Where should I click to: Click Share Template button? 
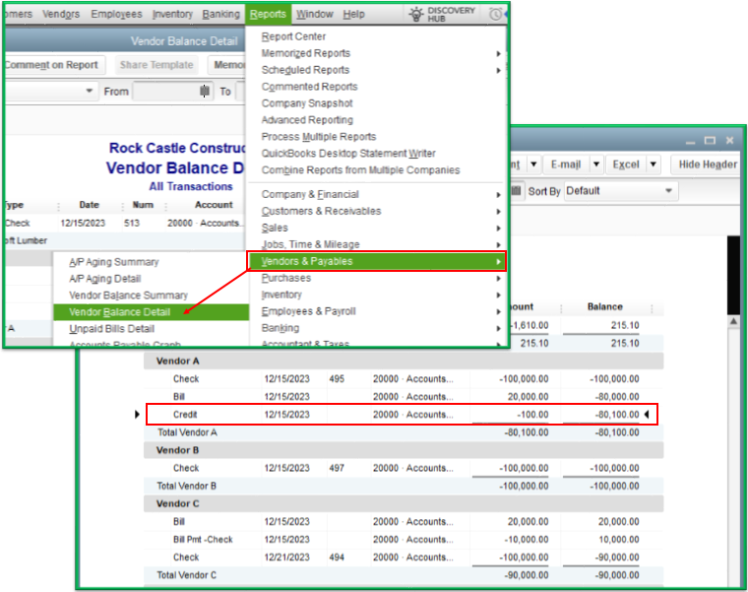click(x=156, y=65)
